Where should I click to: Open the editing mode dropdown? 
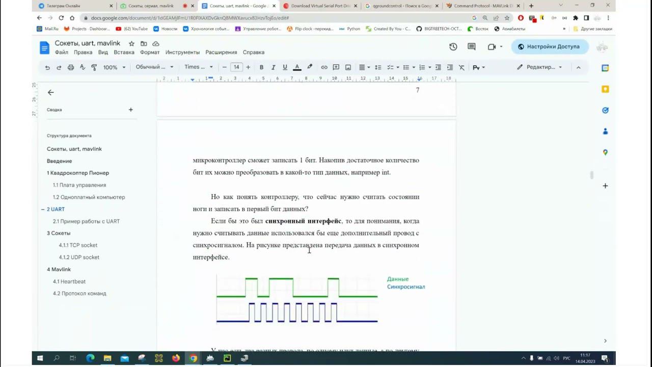pyautogui.click(x=539, y=67)
